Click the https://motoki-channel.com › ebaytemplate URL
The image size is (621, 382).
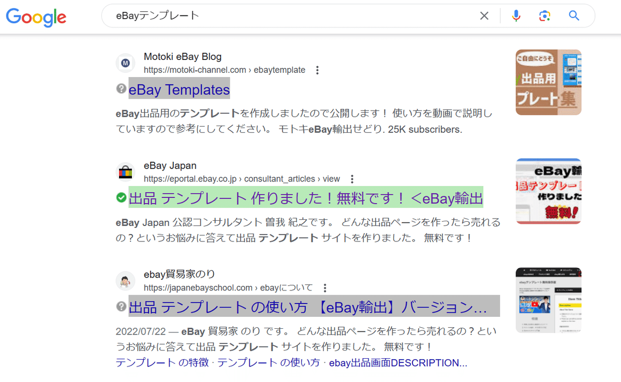pyautogui.click(x=225, y=70)
